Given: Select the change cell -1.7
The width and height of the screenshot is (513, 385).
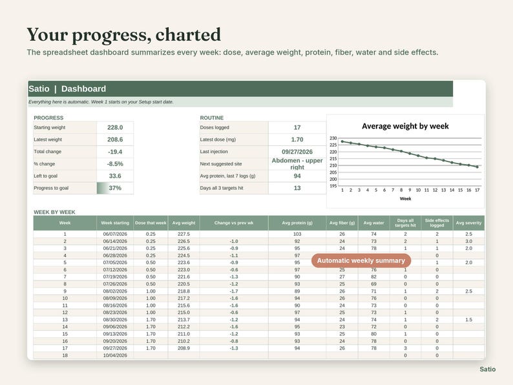Looking at the screenshot, I should click(x=234, y=291).
